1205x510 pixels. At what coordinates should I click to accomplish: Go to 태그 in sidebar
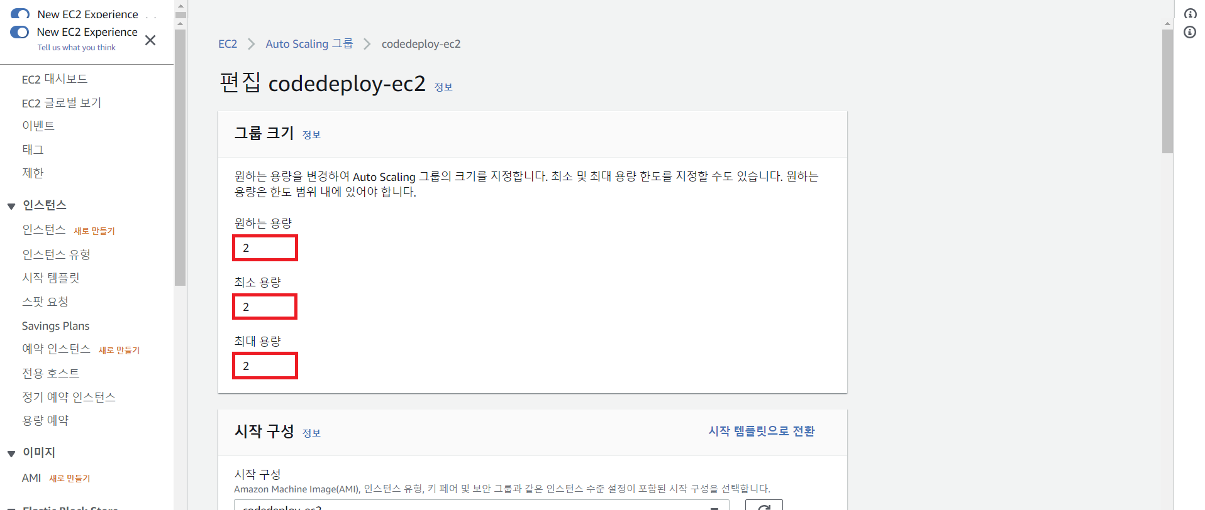click(33, 149)
